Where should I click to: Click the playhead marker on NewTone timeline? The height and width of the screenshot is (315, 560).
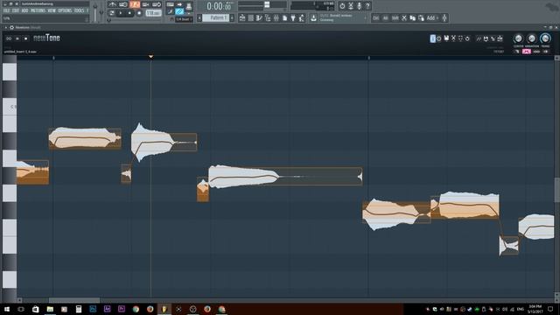[x=150, y=56]
